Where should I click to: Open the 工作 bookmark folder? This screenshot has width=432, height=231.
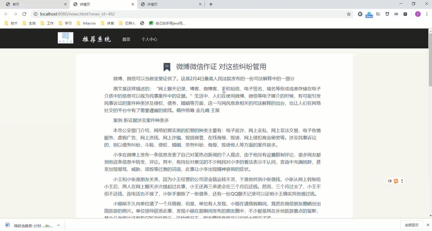point(47,23)
